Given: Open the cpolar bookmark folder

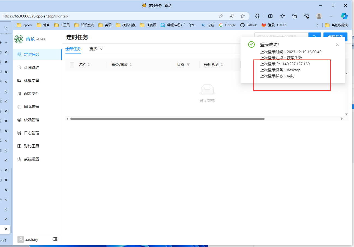Looking at the screenshot, I should click(x=25, y=25).
